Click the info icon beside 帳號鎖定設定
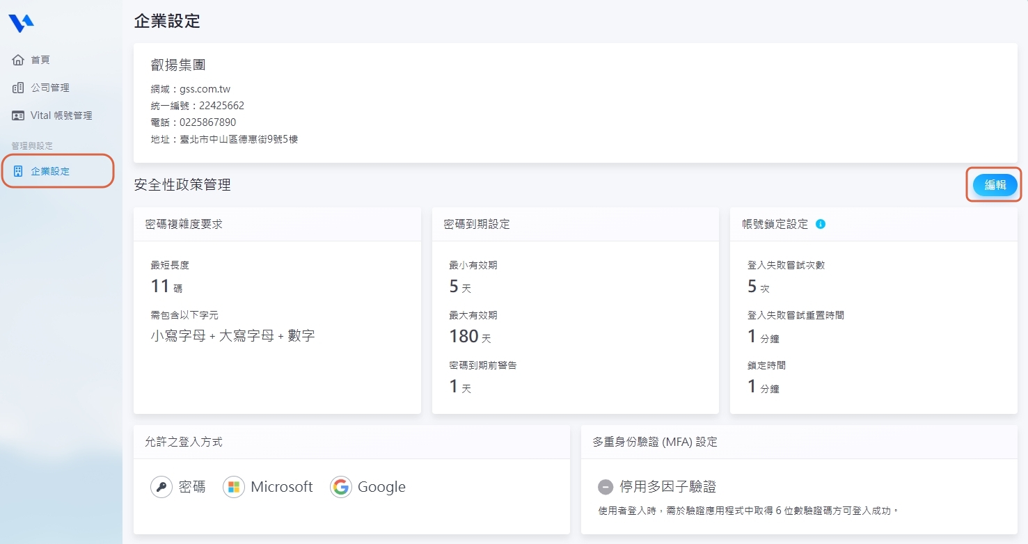Screen dimensions: 1028x544 pos(821,224)
